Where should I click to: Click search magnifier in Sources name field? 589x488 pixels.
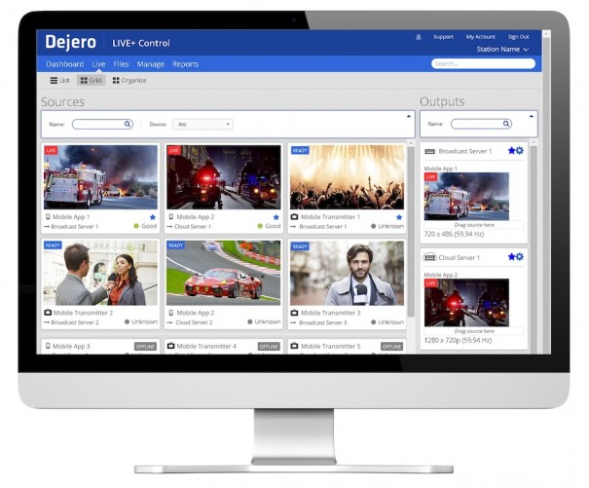tap(128, 125)
